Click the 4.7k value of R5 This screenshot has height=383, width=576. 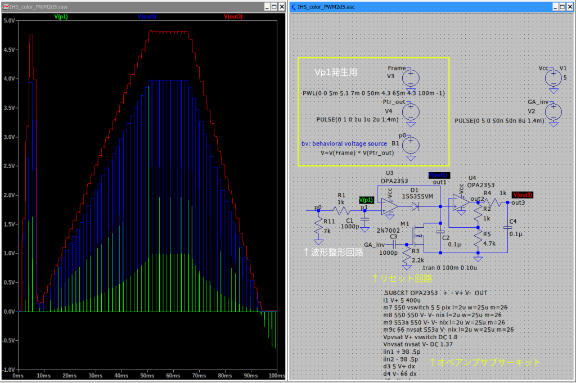pos(489,244)
